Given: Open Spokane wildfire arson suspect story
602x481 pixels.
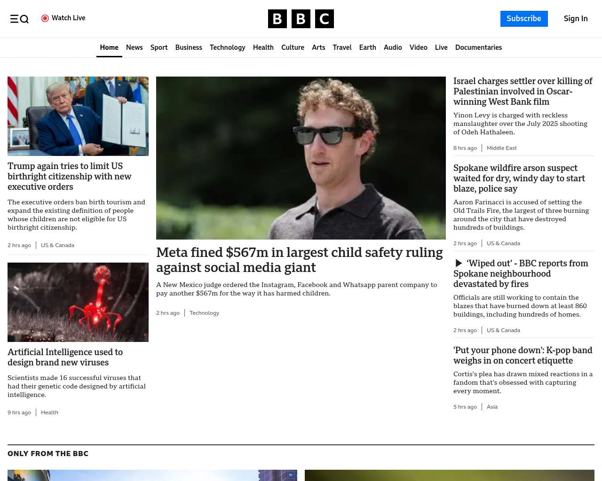Looking at the screenshot, I should 519,178.
